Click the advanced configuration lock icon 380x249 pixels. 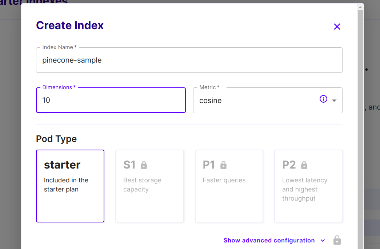[x=337, y=240]
